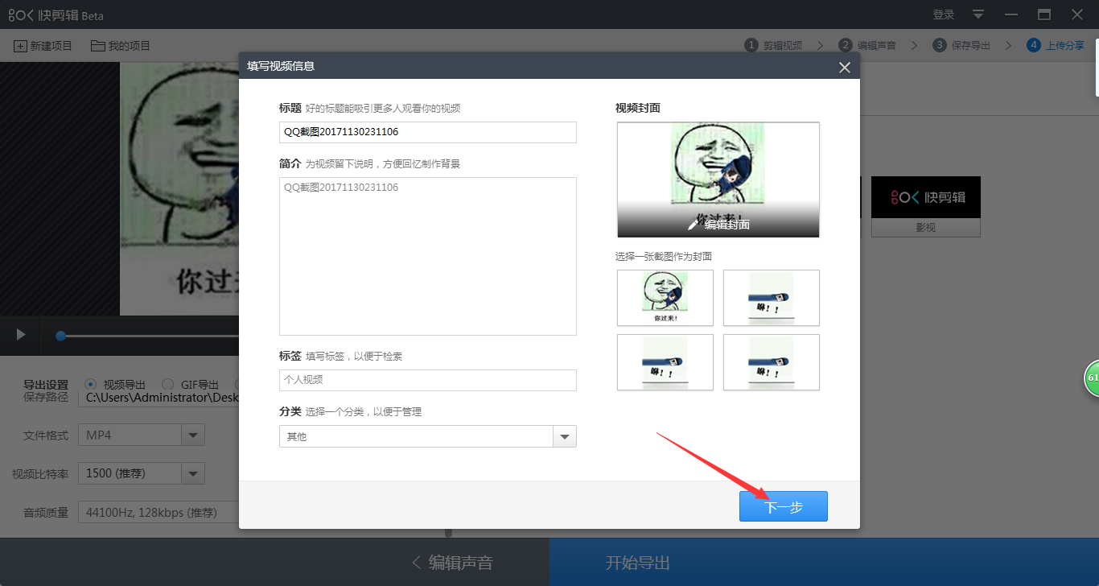1099x586 pixels.
Task: Select the bottom-left cover thumbnail
Action: point(665,362)
